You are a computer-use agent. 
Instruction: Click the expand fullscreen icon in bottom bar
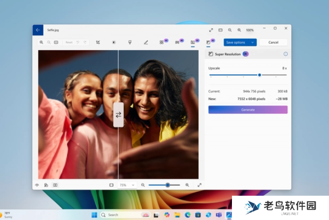pos(199,185)
